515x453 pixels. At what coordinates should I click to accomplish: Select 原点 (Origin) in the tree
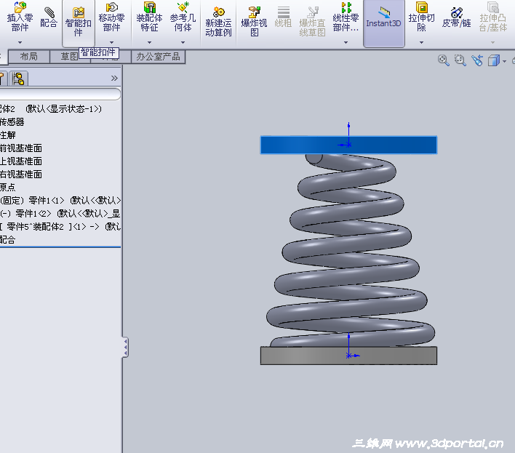pyautogui.click(x=8, y=188)
